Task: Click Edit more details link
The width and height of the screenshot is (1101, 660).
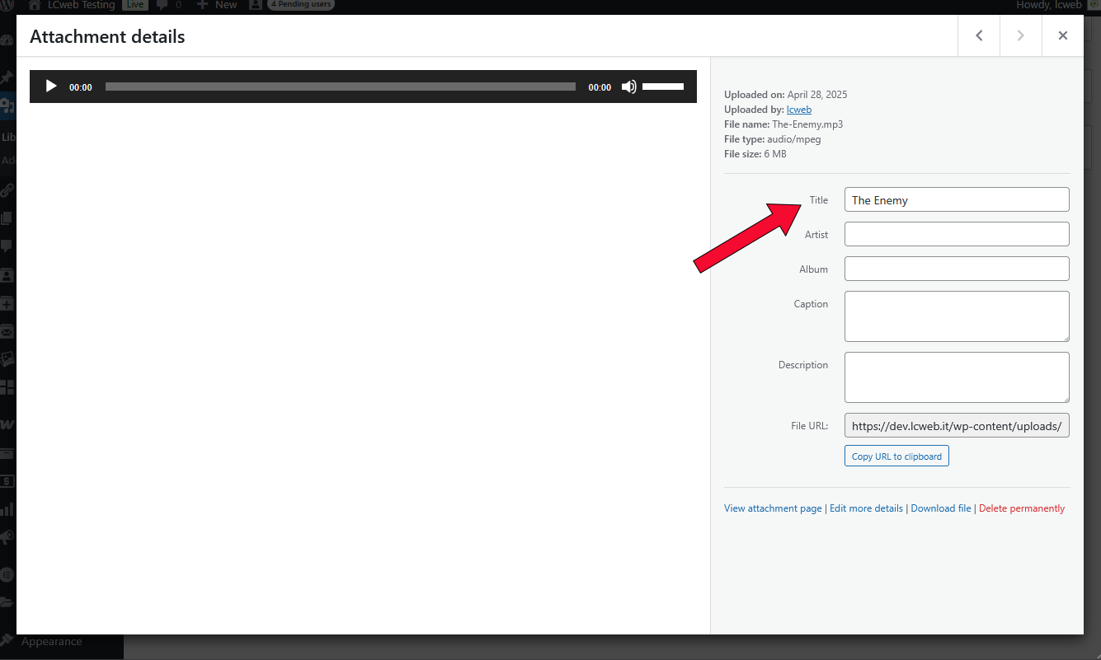Action: (x=866, y=508)
